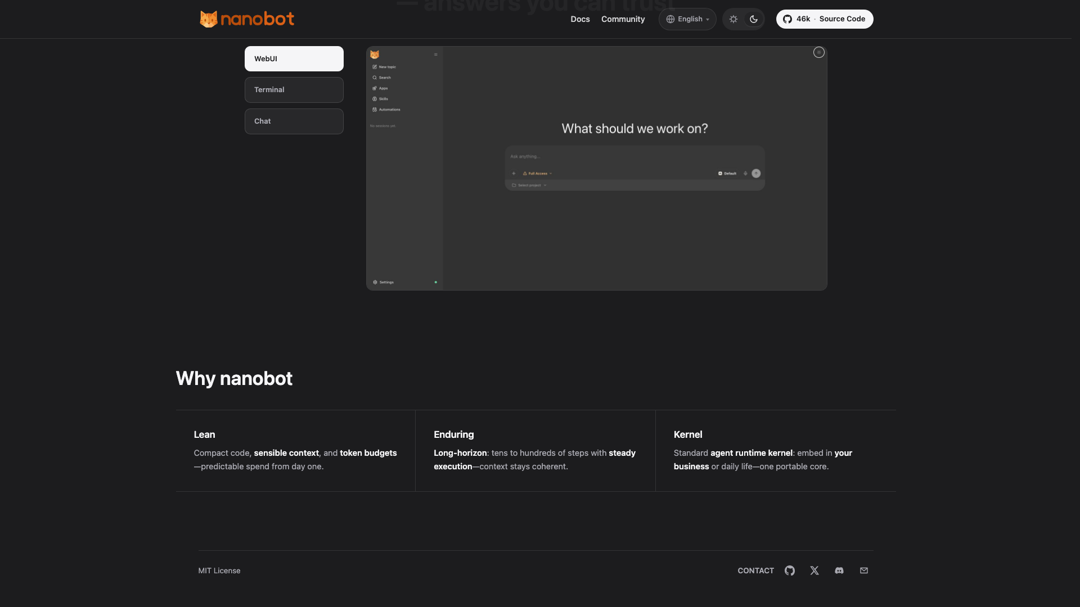Click the Lean feature card title
Viewport: 1080px width, 607px height.
(204, 434)
